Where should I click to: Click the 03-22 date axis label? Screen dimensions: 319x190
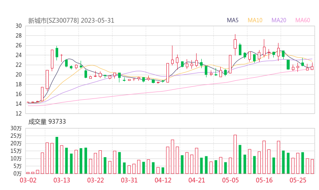click(95, 180)
